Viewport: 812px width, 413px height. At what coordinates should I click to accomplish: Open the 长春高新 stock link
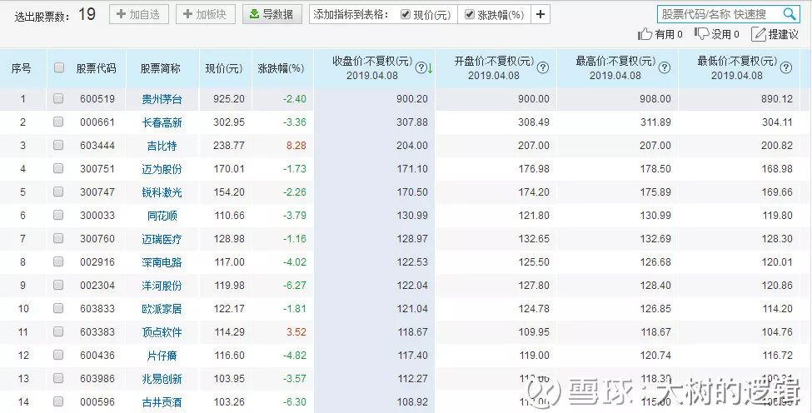coord(162,122)
